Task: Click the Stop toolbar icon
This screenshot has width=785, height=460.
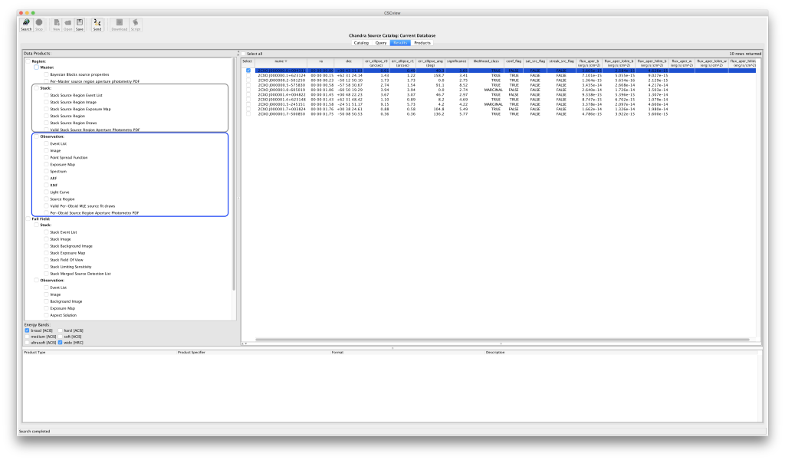Action: [x=39, y=25]
